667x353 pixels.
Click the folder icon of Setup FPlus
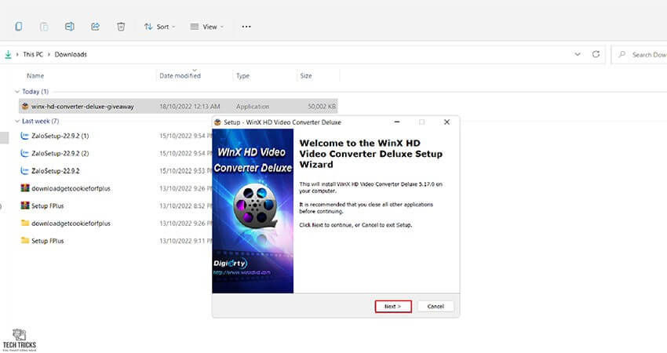[25, 241]
